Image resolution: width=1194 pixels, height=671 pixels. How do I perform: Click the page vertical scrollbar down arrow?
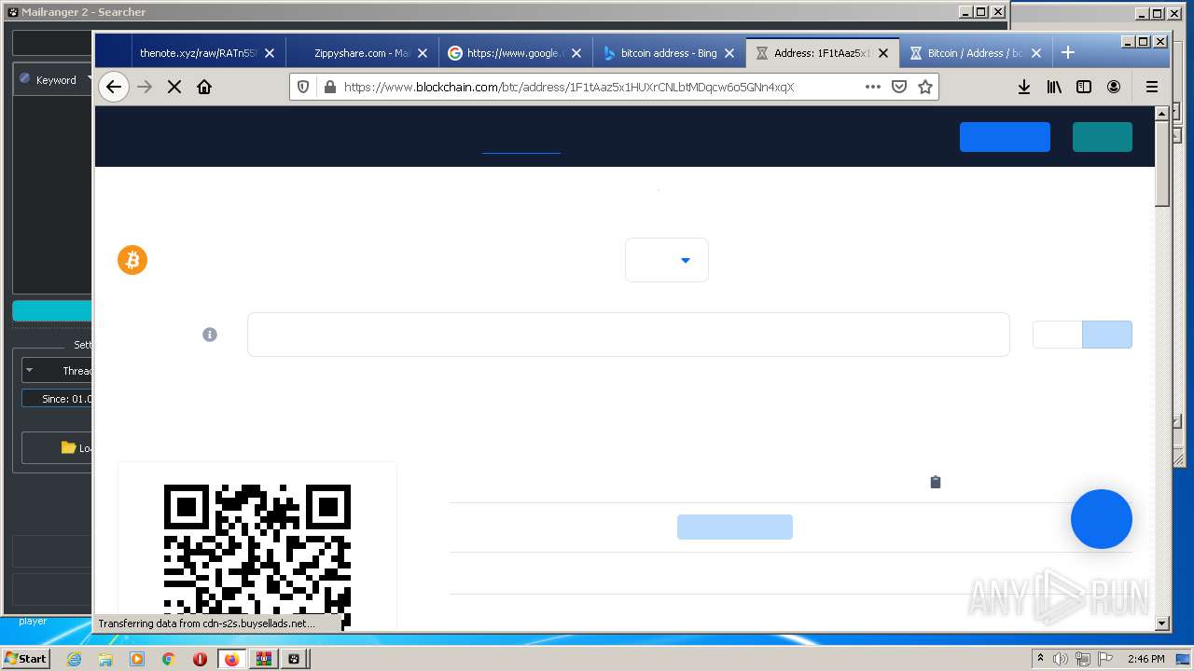(1162, 623)
